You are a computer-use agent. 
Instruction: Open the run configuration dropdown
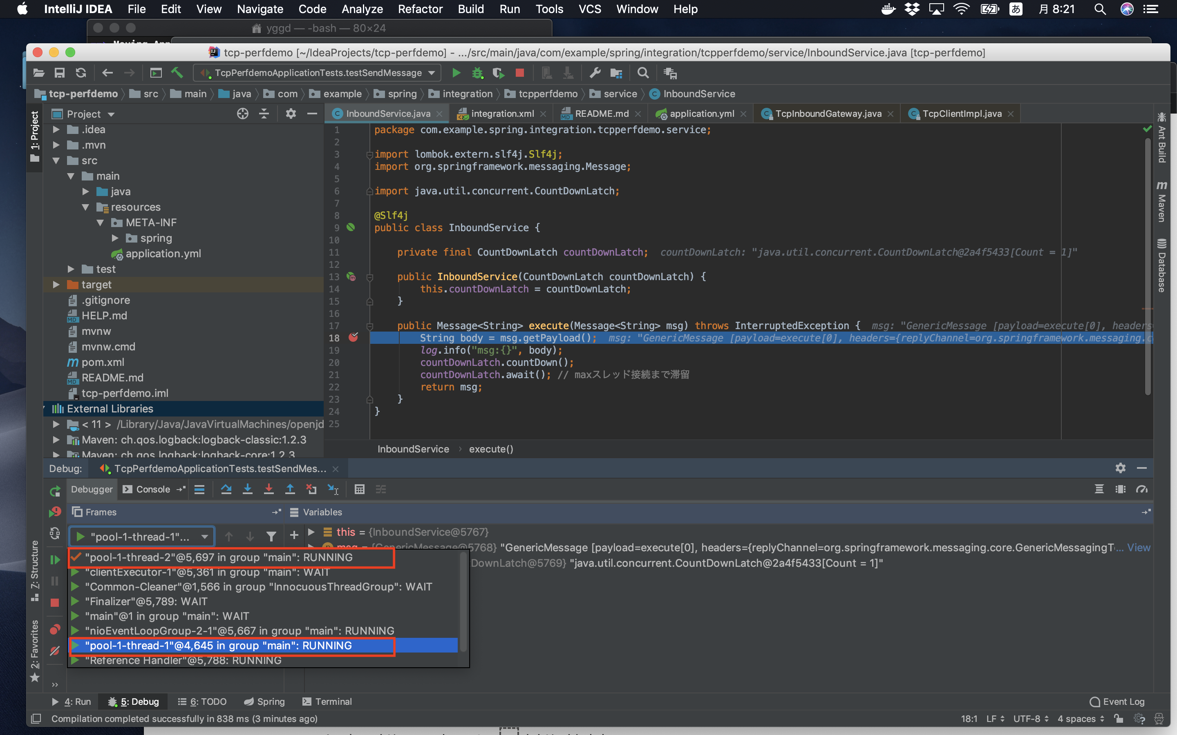pos(432,73)
